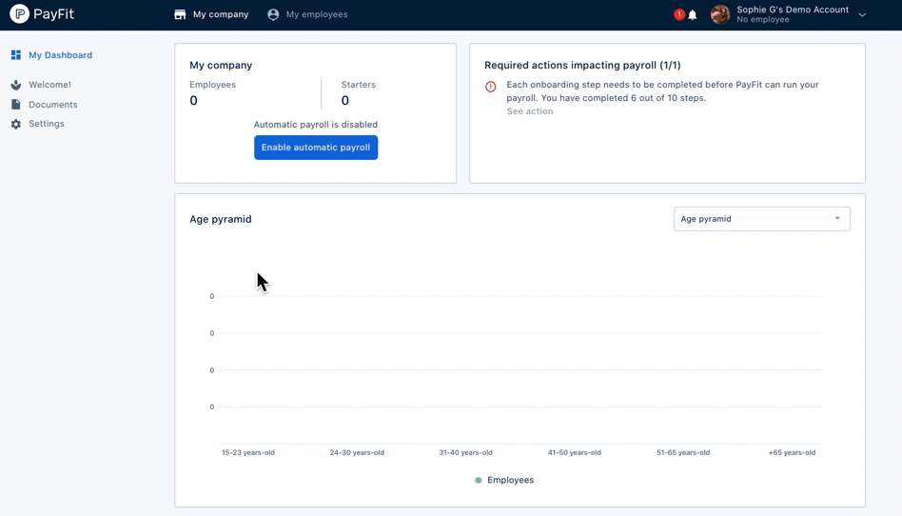Click the No employee subtitle text
The width and height of the screenshot is (902, 516).
(x=763, y=20)
